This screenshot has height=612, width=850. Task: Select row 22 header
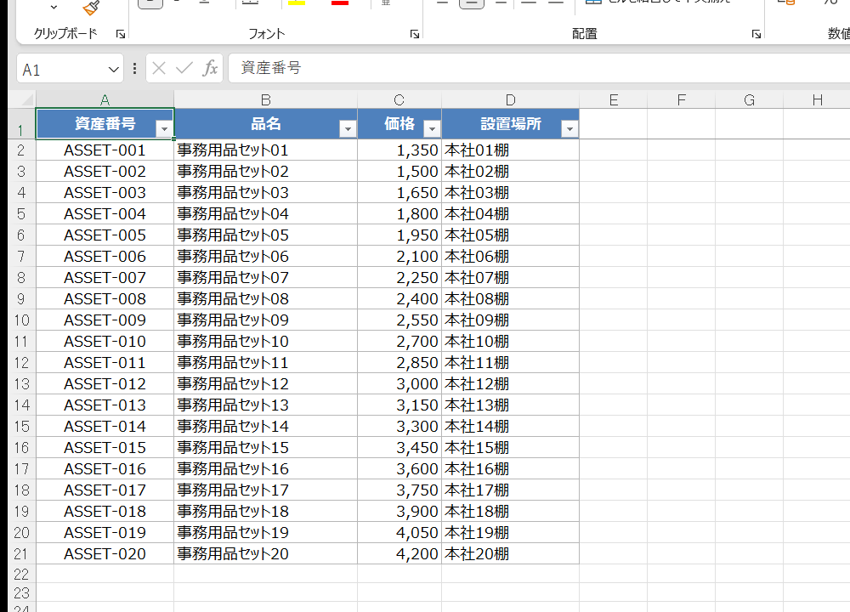21,574
